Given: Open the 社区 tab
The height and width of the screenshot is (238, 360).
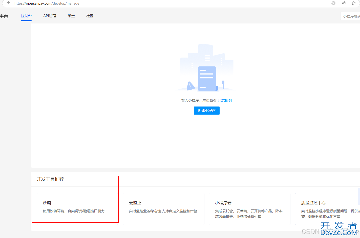Looking at the screenshot, I should (x=90, y=16).
